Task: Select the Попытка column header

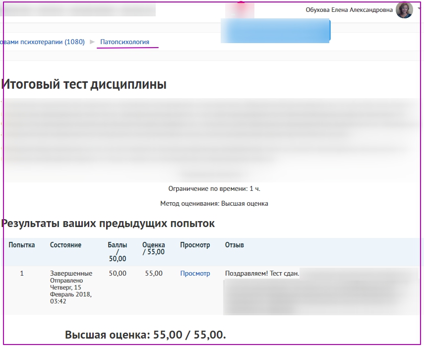Action: coord(22,245)
